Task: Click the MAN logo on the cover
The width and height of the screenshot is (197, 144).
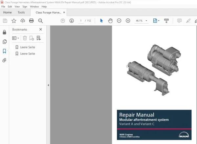Action: (184, 135)
